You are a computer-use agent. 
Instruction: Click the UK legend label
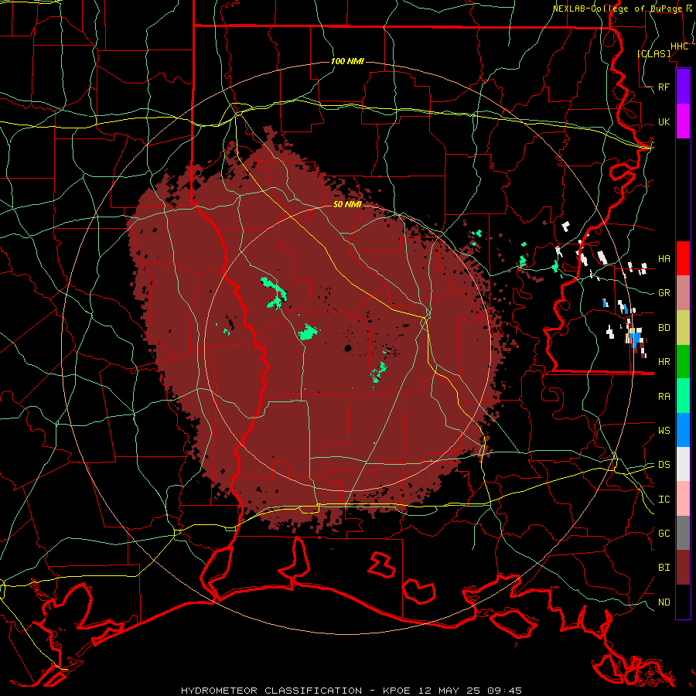tap(664, 121)
